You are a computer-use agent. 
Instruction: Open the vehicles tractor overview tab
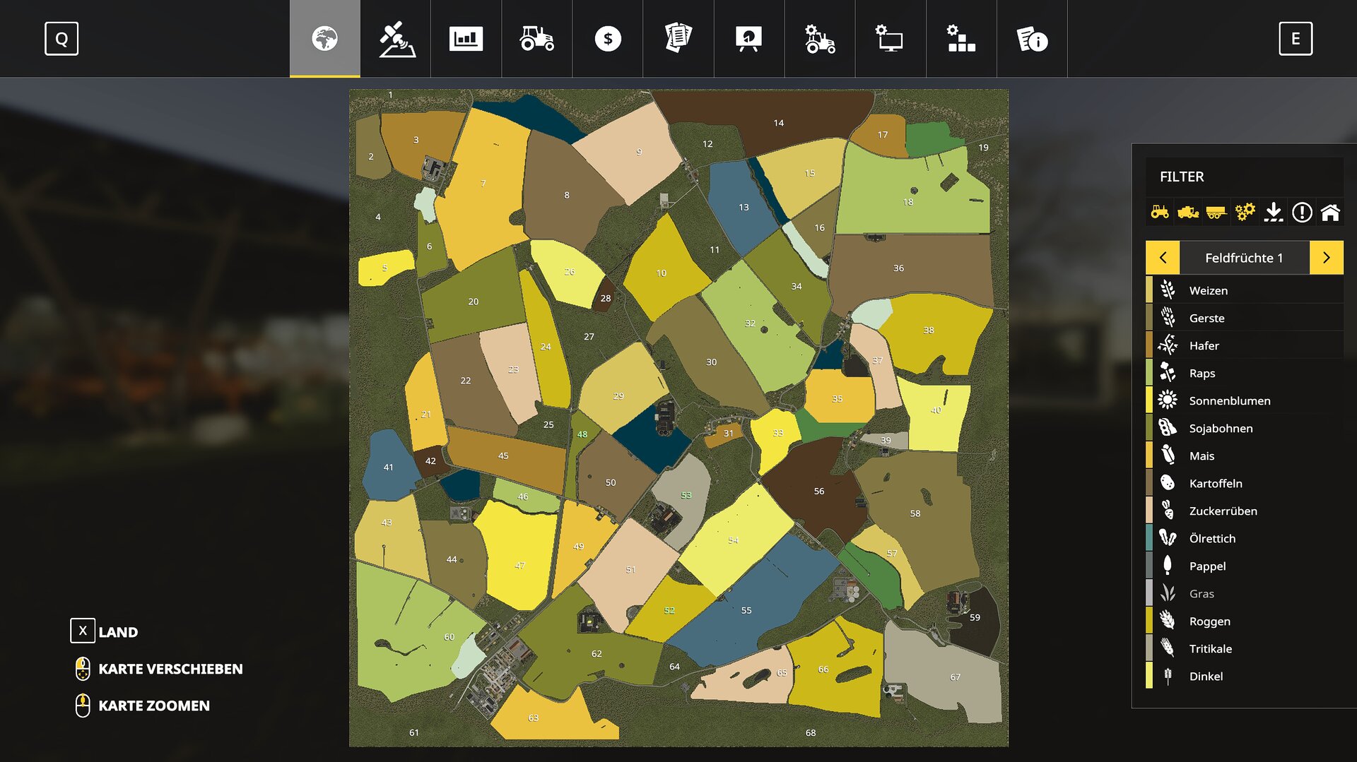[x=536, y=39]
